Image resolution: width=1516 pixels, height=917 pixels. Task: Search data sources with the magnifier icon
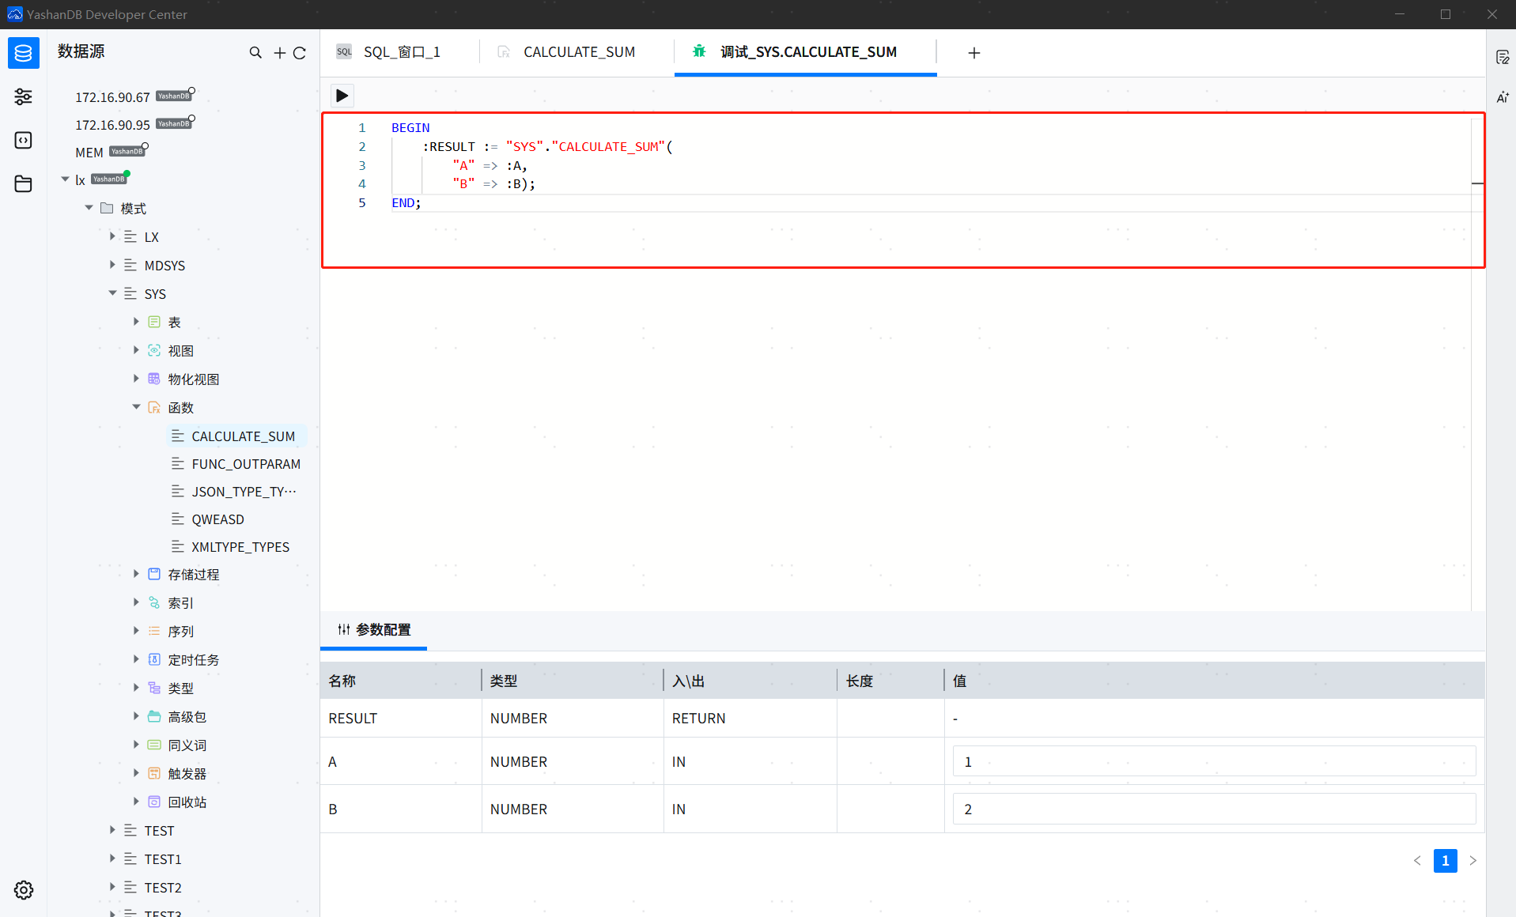pos(255,52)
